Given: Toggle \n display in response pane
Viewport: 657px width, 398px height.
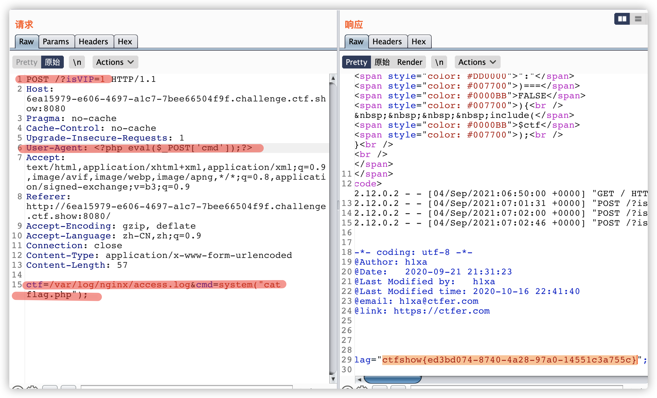Looking at the screenshot, I should click(439, 62).
